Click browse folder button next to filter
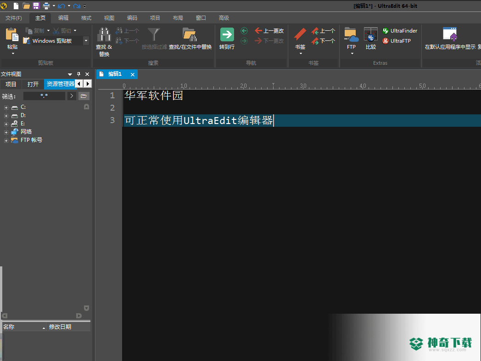The image size is (481, 361). tap(84, 96)
